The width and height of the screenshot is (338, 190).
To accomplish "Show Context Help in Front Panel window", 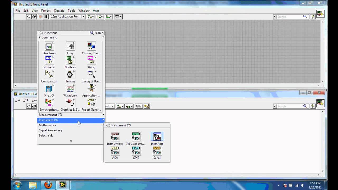I will tap(313, 17).
